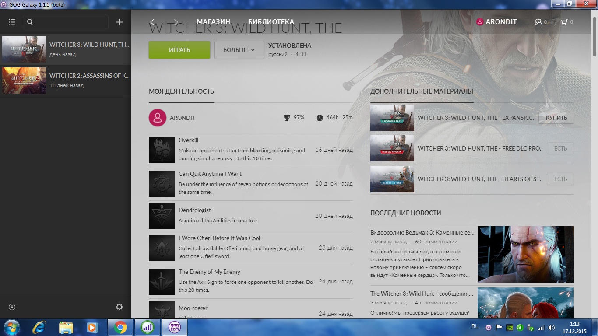Image resolution: width=598 pixels, height=336 pixels.
Task: Click the RU language indicator in tray
Action: point(475,327)
